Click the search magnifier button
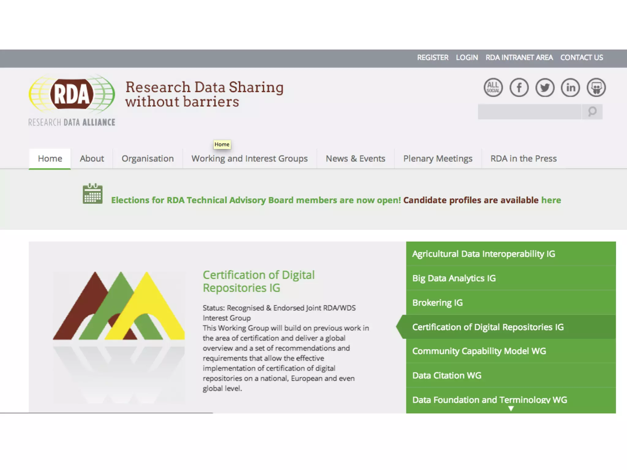The width and height of the screenshot is (627, 470). pyautogui.click(x=592, y=112)
